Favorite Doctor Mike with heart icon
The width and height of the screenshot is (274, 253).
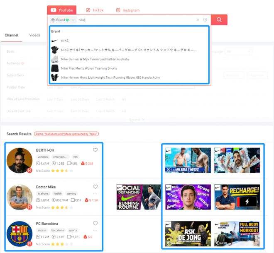click(95, 187)
